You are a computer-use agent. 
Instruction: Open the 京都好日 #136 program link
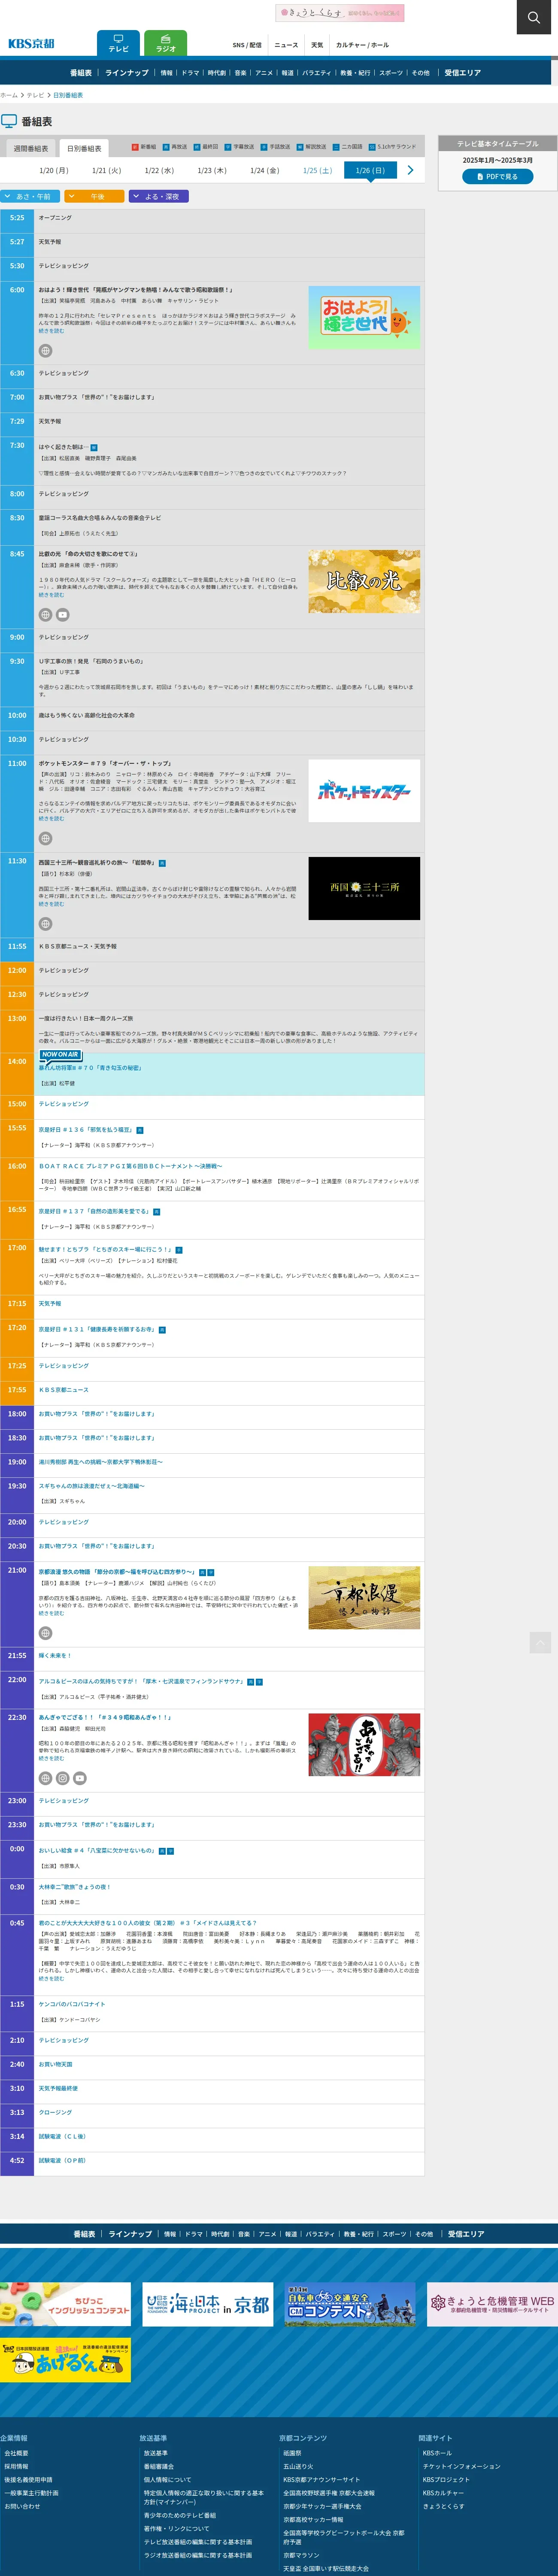(85, 1129)
